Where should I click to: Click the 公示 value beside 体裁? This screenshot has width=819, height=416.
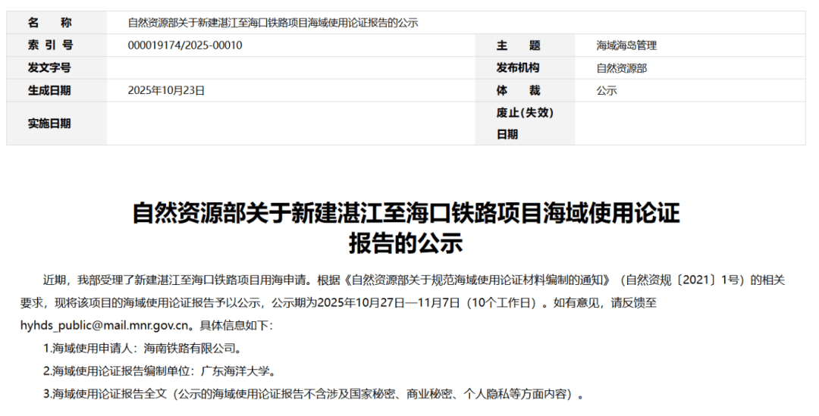[x=607, y=91]
